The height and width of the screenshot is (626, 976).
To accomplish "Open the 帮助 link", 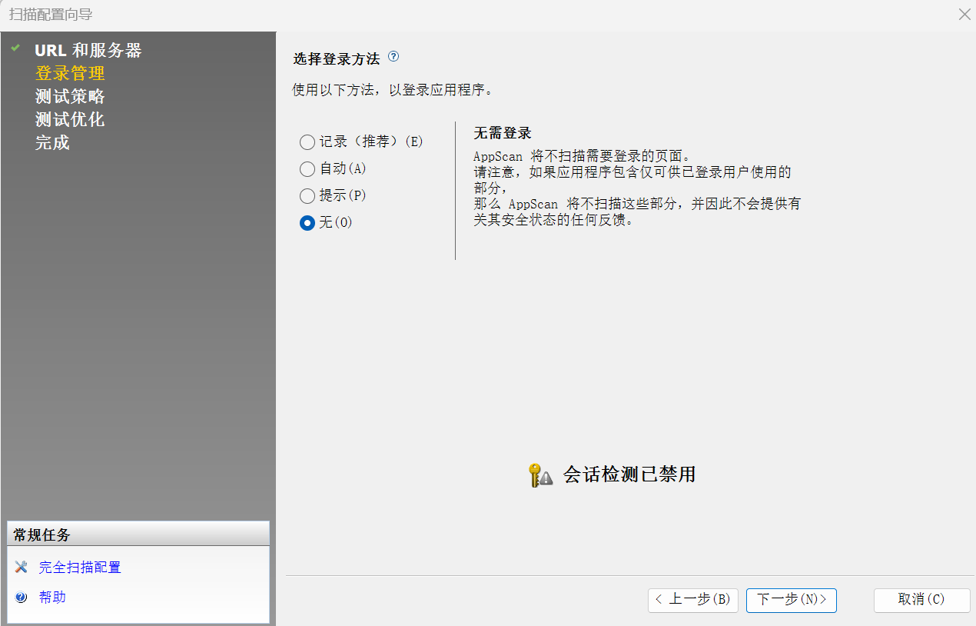I will (x=52, y=597).
